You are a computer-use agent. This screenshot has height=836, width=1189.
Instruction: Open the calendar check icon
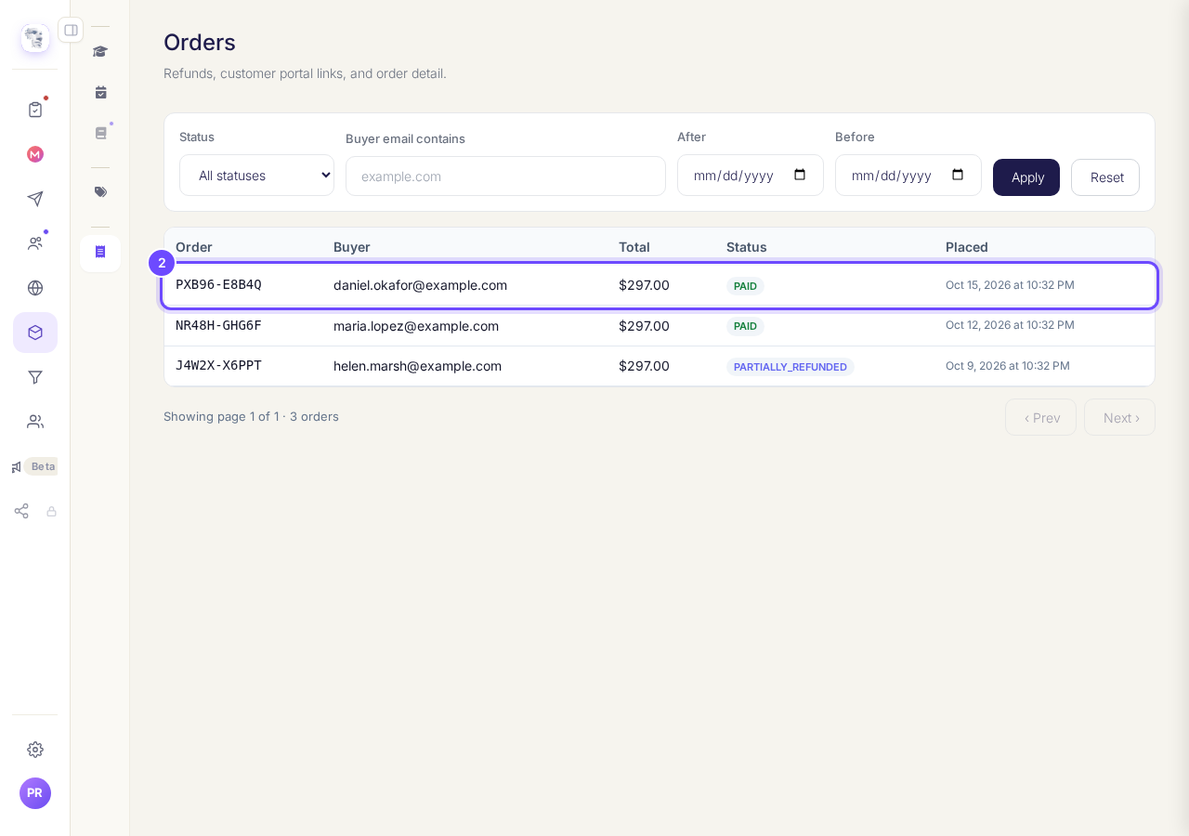(x=100, y=92)
